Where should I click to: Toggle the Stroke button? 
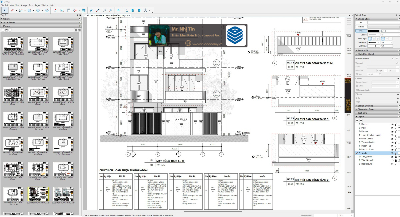coord(361,31)
